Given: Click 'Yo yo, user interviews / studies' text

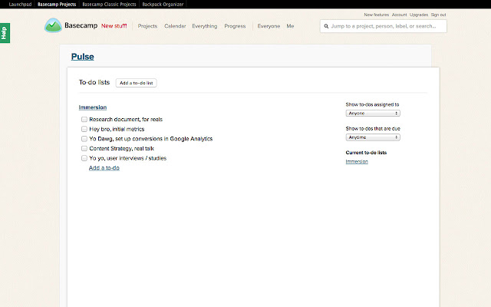Looking at the screenshot, I should (x=128, y=158).
